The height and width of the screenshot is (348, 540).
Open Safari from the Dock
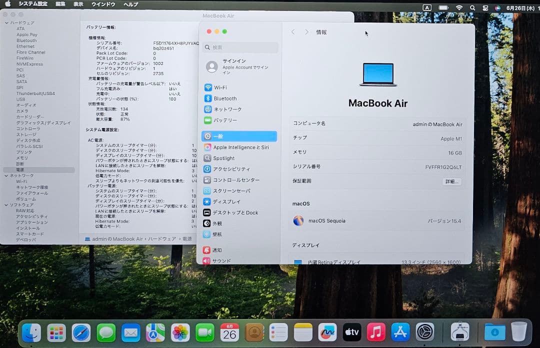pos(81,333)
